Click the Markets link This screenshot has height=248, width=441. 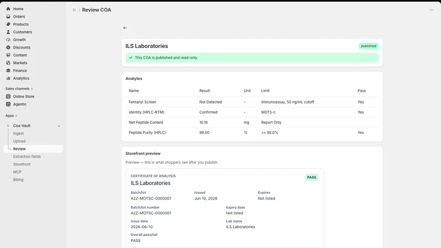(20, 63)
